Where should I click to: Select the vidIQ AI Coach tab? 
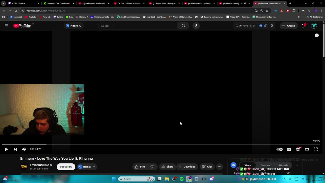283,165
